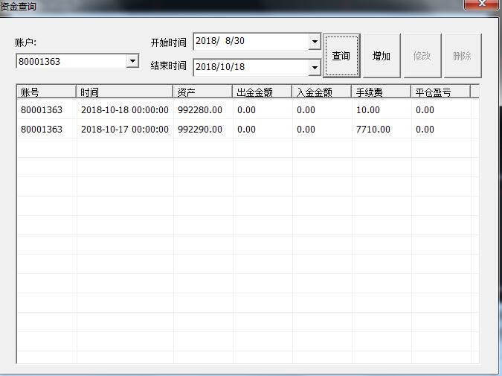Sort by the 时间 column header
The width and height of the screenshot is (502, 376).
pyautogui.click(x=125, y=92)
